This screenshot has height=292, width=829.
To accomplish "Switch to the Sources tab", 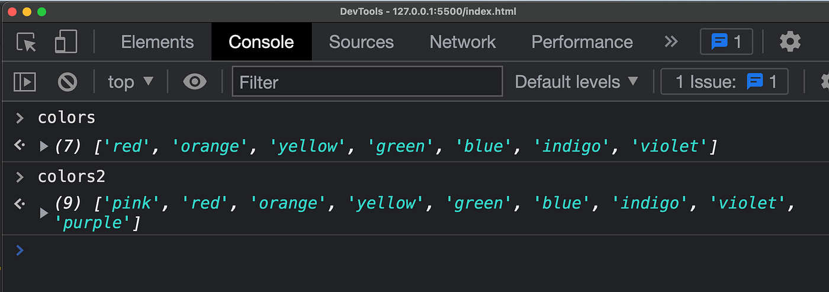I will [361, 42].
